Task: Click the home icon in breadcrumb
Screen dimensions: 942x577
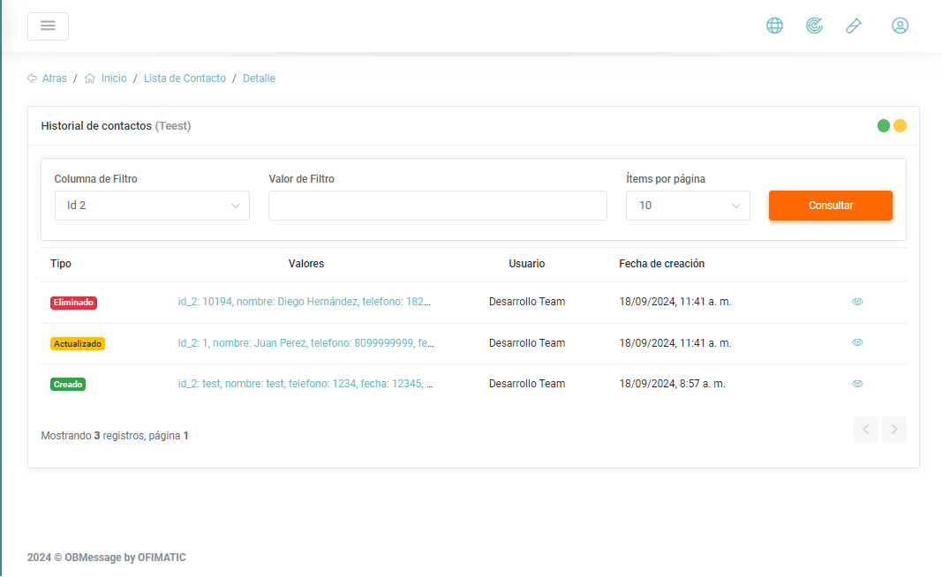Action: tap(90, 79)
